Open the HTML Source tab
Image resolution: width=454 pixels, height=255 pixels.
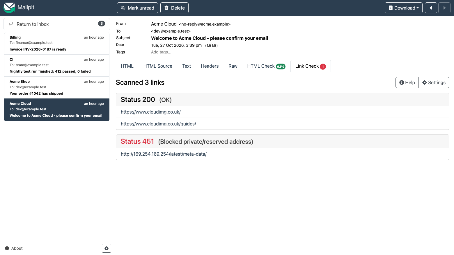[x=158, y=66]
